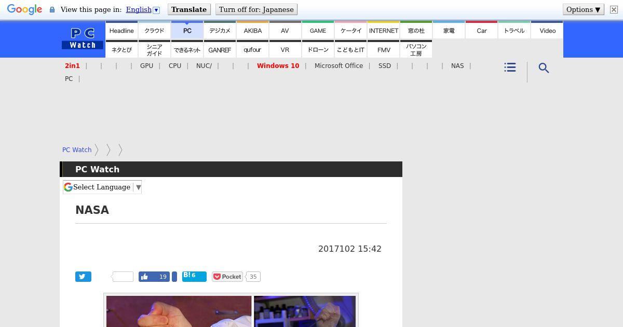Image resolution: width=623 pixels, height=327 pixels.
Task: Open the クラウド tab
Action: (154, 31)
